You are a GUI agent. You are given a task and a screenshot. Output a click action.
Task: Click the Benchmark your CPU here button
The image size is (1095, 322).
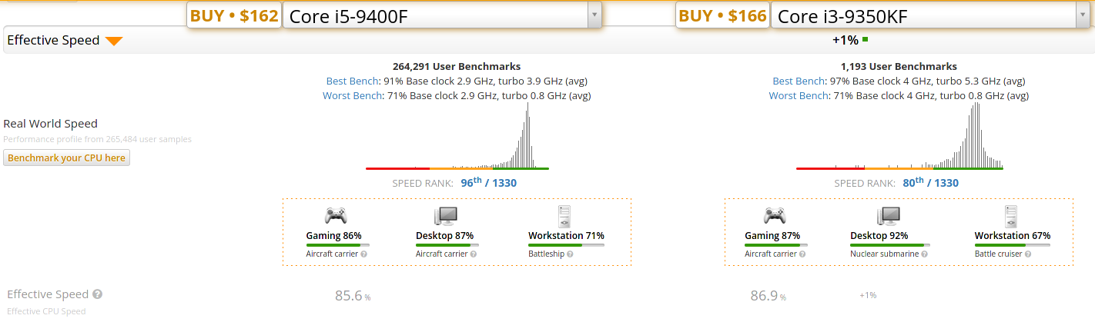pos(67,158)
